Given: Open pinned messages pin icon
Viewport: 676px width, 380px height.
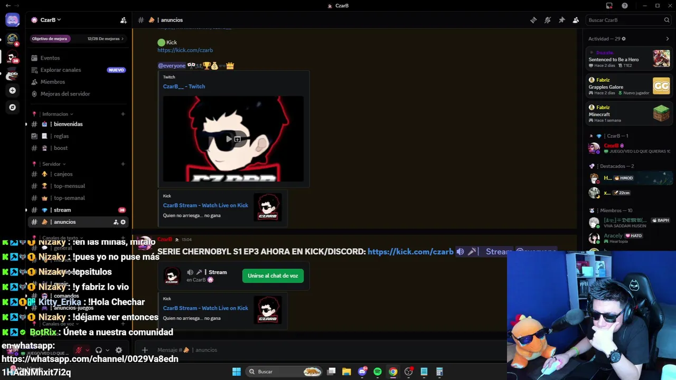Looking at the screenshot, I should [562, 20].
